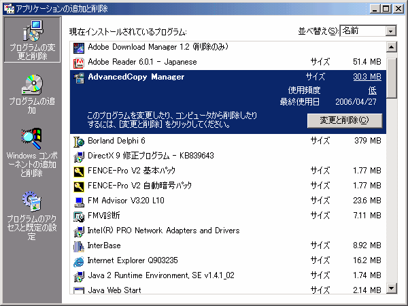Click 7.11 MB size value
This screenshot has height=306, width=408.
[x=367, y=216]
